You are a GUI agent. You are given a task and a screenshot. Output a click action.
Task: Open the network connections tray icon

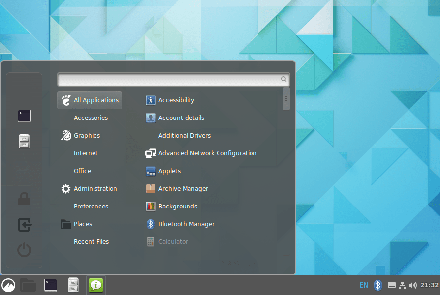(403, 285)
